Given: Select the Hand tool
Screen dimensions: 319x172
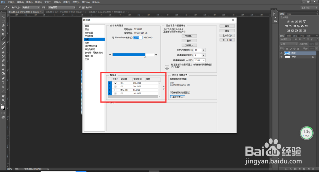Looking at the screenshot, I should (x=3, y=96).
